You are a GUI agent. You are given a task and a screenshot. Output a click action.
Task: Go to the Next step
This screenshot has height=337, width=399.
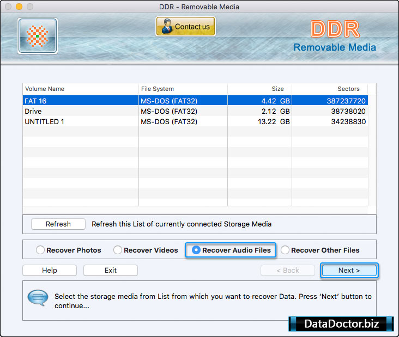349,270
